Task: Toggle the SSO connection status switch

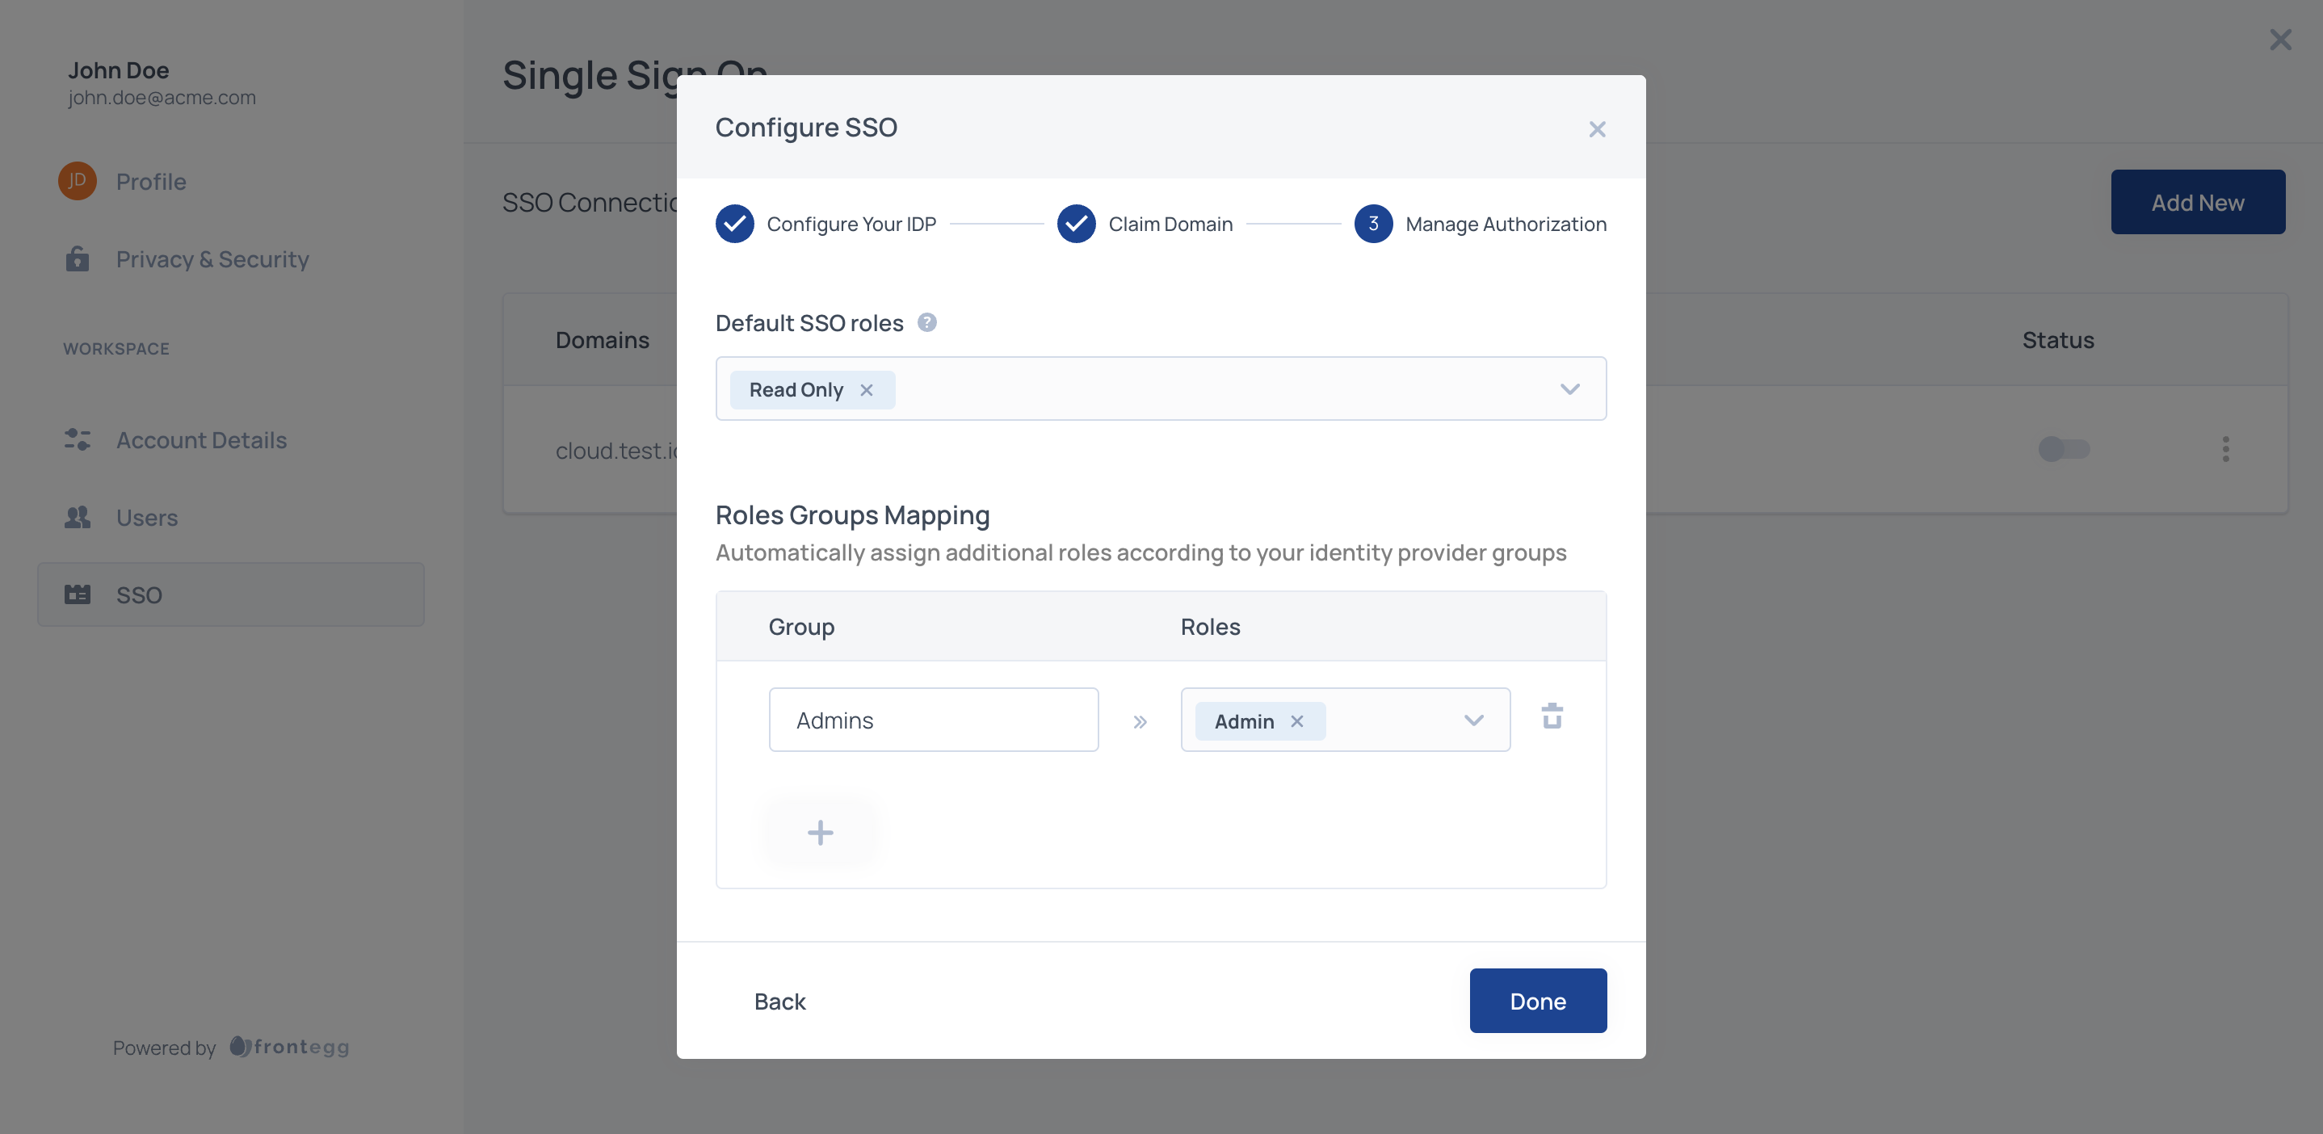Action: click(x=2063, y=449)
